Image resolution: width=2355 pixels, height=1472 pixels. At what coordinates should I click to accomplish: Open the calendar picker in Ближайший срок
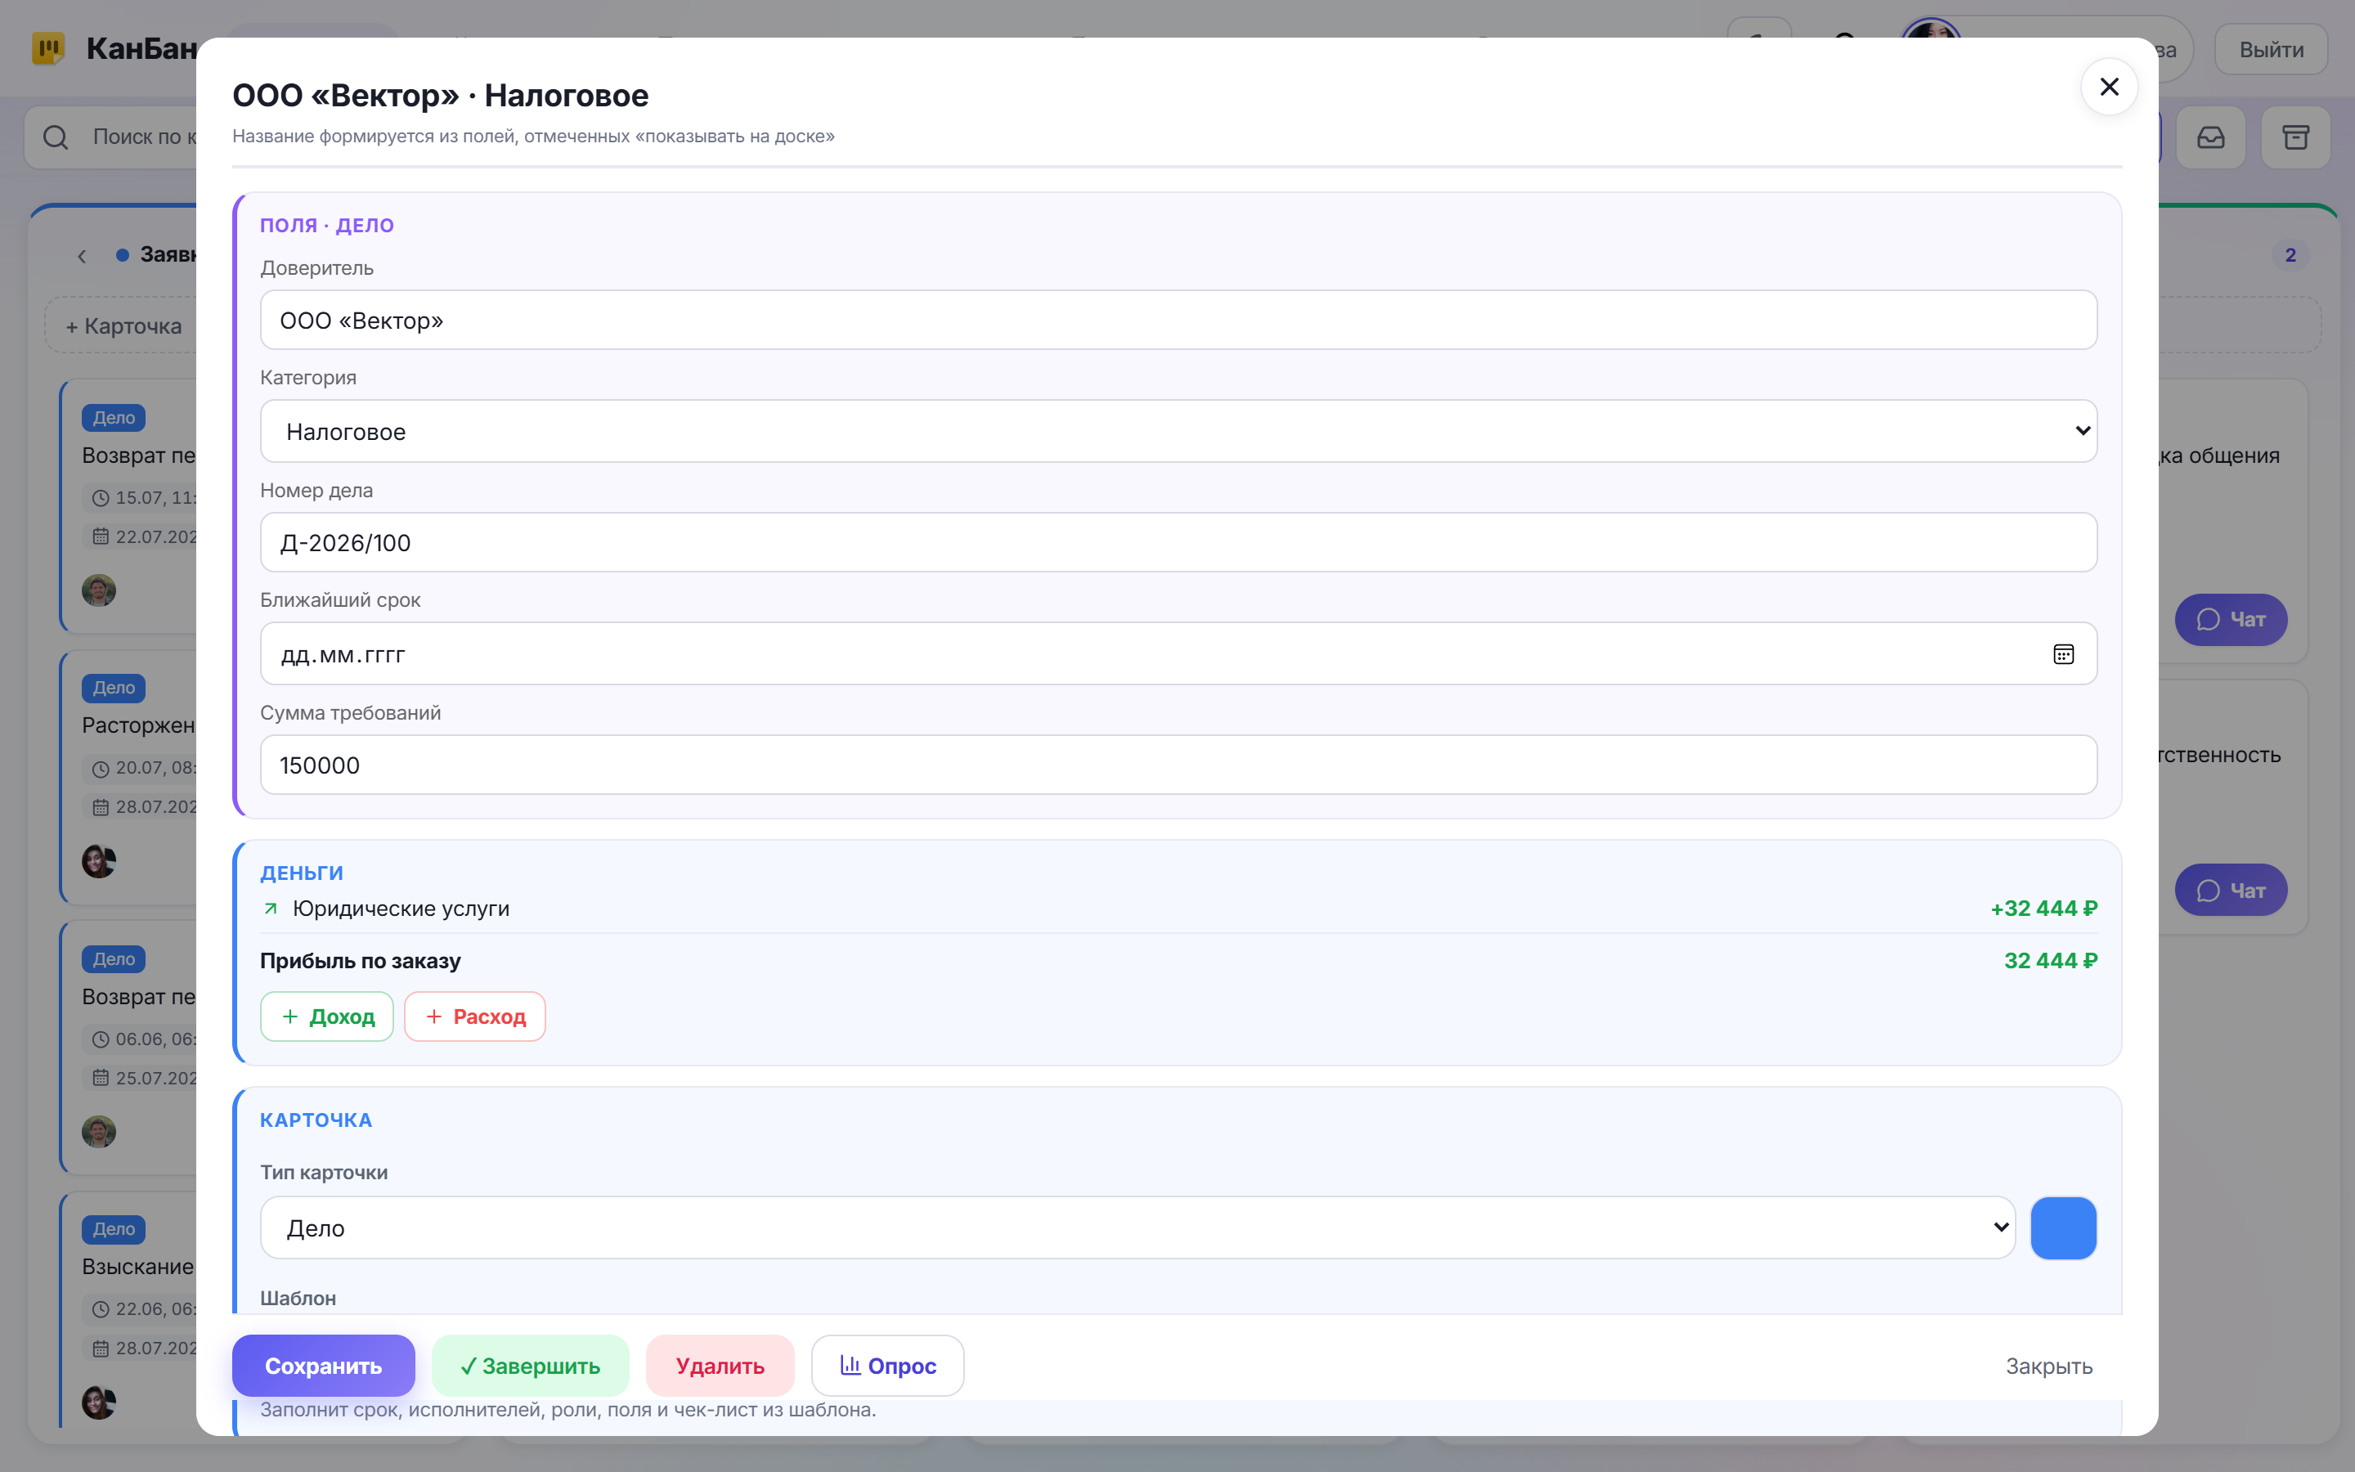click(x=2063, y=654)
